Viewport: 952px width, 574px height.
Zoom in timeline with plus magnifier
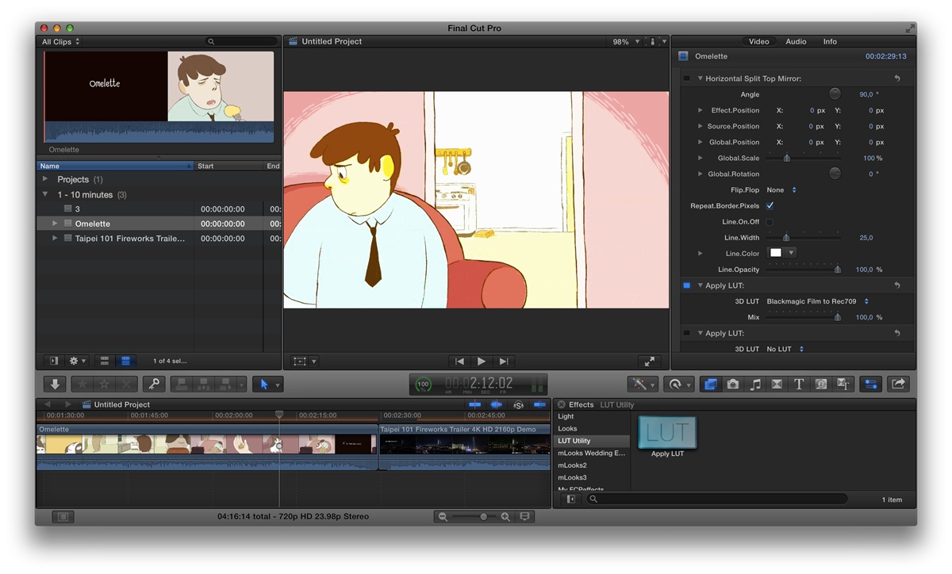(505, 517)
